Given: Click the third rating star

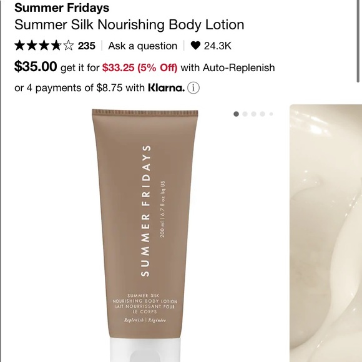Looking at the screenshot, I should coord(44,45).
